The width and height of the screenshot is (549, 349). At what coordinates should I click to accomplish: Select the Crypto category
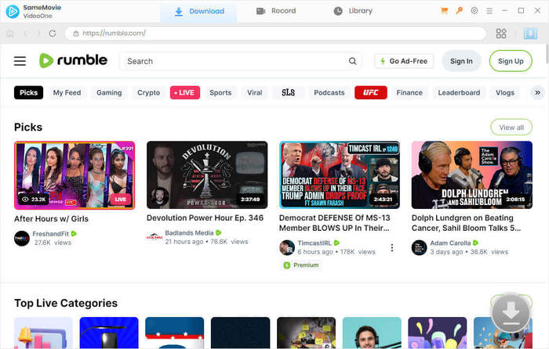coord(148,92)
